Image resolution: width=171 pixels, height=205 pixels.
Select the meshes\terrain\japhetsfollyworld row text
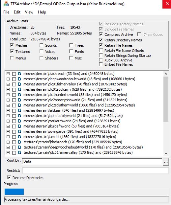coord(73,116)
